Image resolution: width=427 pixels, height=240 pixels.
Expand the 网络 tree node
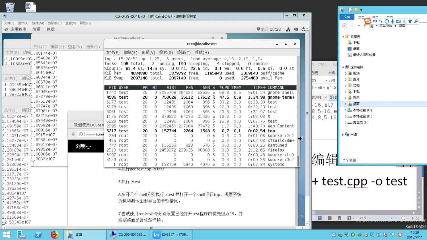[343, 135]
